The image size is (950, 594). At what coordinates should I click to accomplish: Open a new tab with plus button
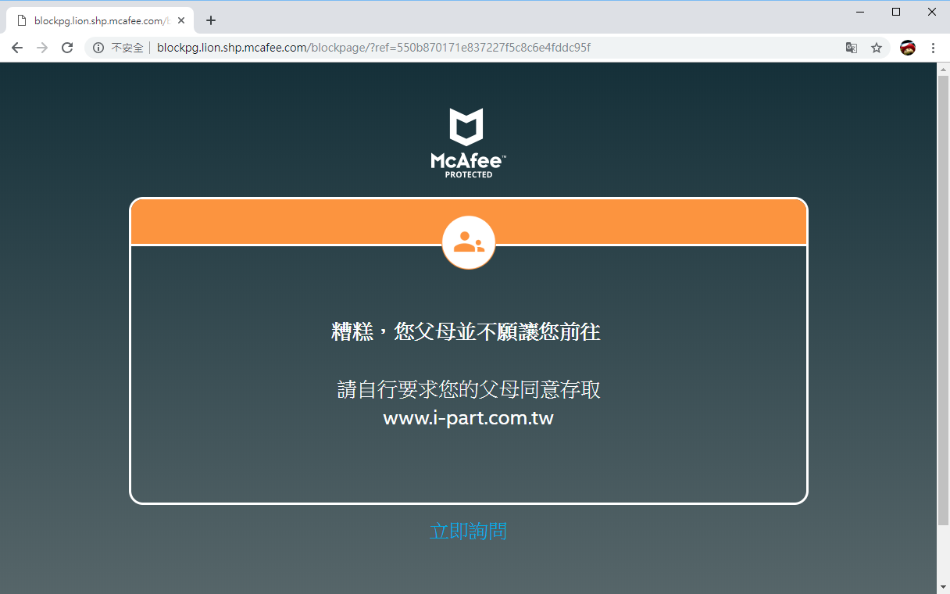pos(210,20)
